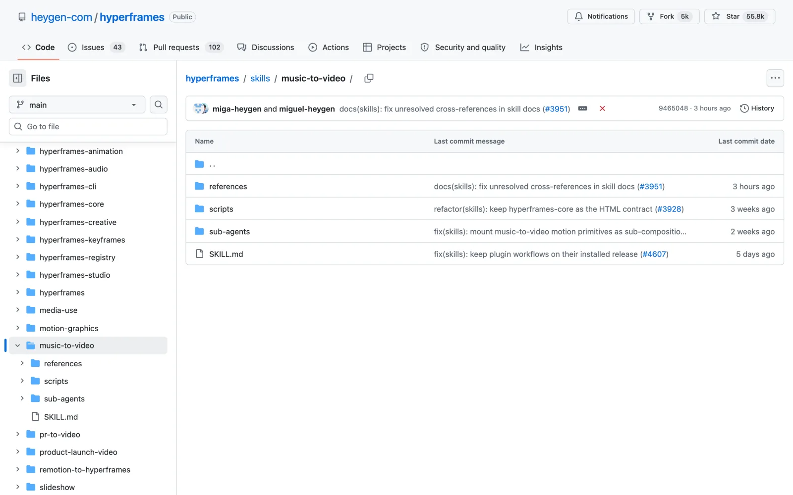Open the scripts folder in the file table
This screenshot has width=793, height=495.
click(221, 209)
